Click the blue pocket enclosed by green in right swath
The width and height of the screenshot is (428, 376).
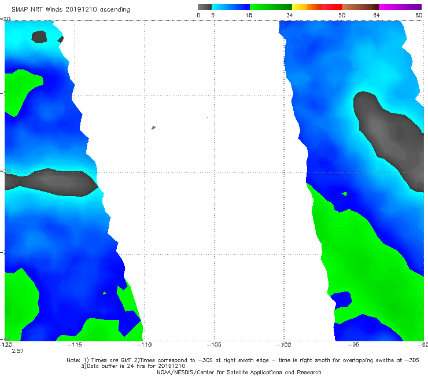point(341,300)
